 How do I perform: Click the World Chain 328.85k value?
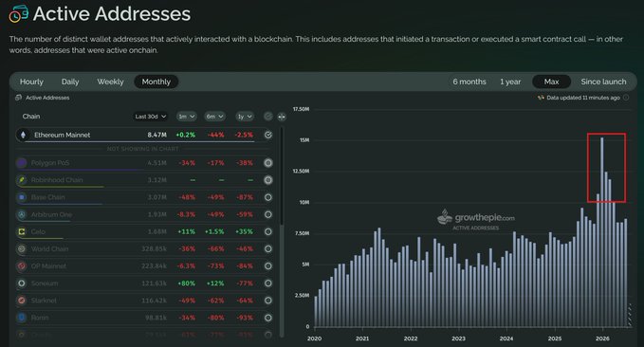154,248
